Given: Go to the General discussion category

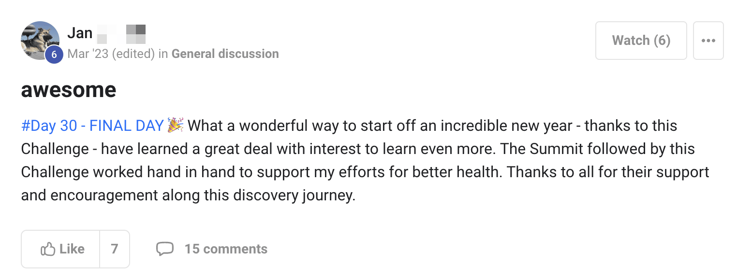Looking at the screenshot, I should pyautogui.click(x=225, y=54).
